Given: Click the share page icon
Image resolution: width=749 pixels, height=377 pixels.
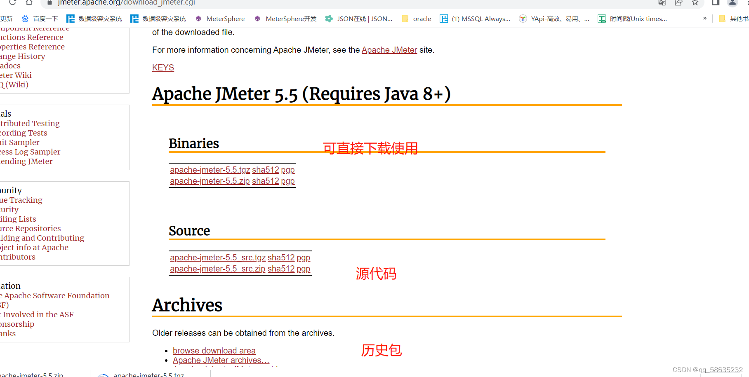Looking at the screenshot, I should [x=678, y=2].
